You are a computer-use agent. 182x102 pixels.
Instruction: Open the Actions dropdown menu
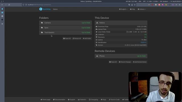pos(142,9)
